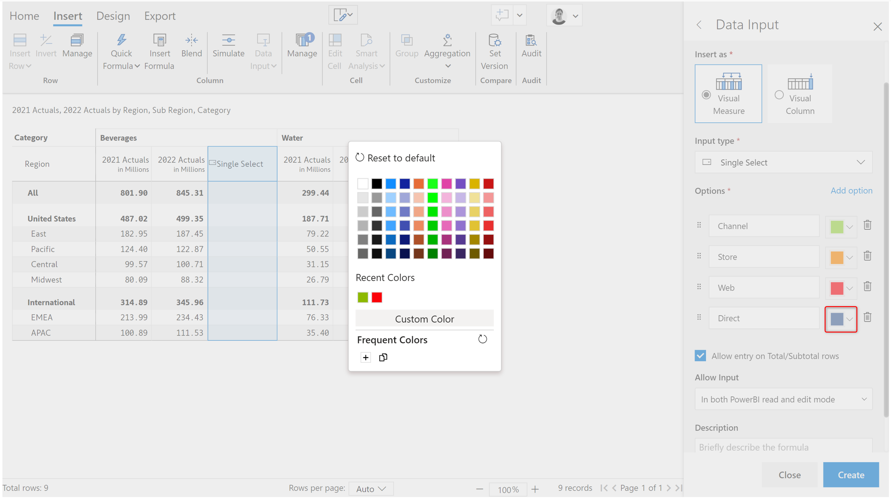Click the add frequent color plus icon
Viewport: 891px width, 499px height.
[365, 357]
